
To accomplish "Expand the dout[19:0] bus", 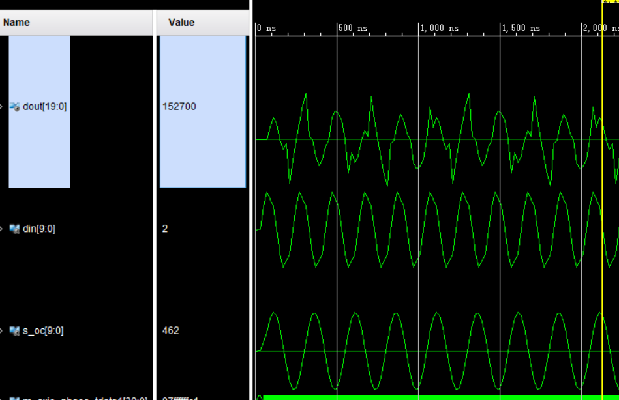I will pos(1,106).
